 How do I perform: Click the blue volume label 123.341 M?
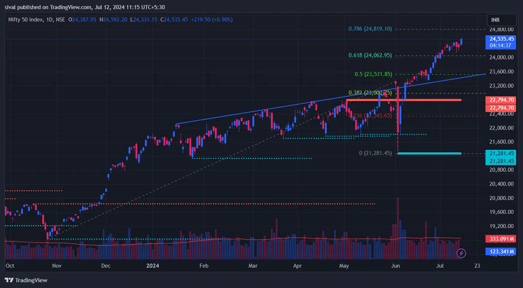coord(501,251)
